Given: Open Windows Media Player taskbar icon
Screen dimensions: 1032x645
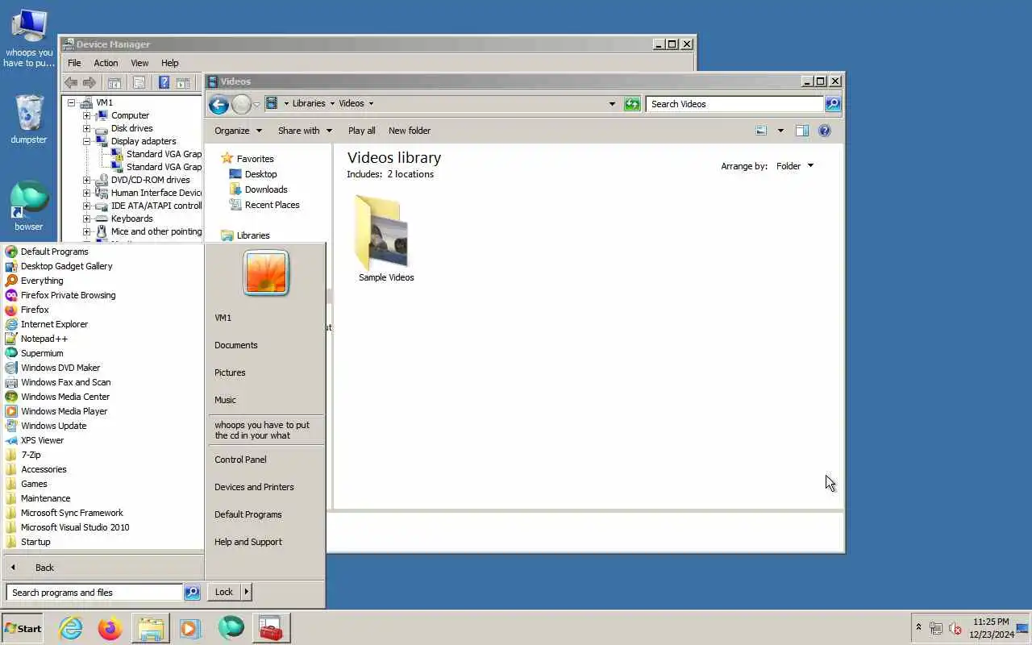Looking at the screenshot, I should [190, 628].
